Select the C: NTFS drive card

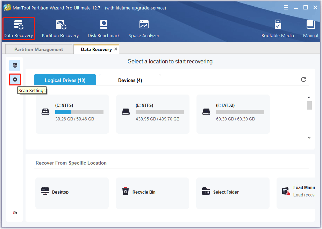click(72, 114)
